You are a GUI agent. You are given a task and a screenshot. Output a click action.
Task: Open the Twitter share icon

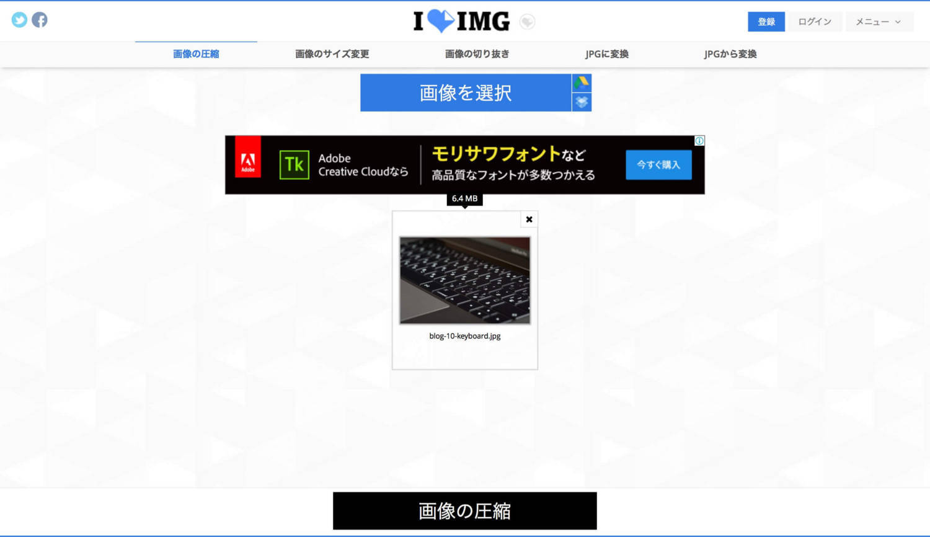pos(19,20)
